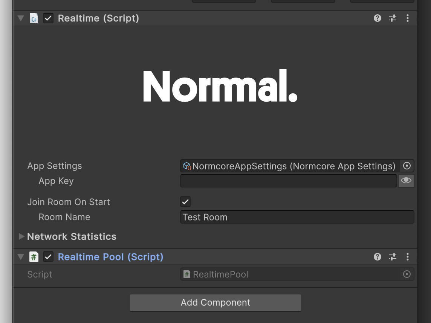Open the Realtime Pool three-dot menu
The image size is (431, 323).
407,257
